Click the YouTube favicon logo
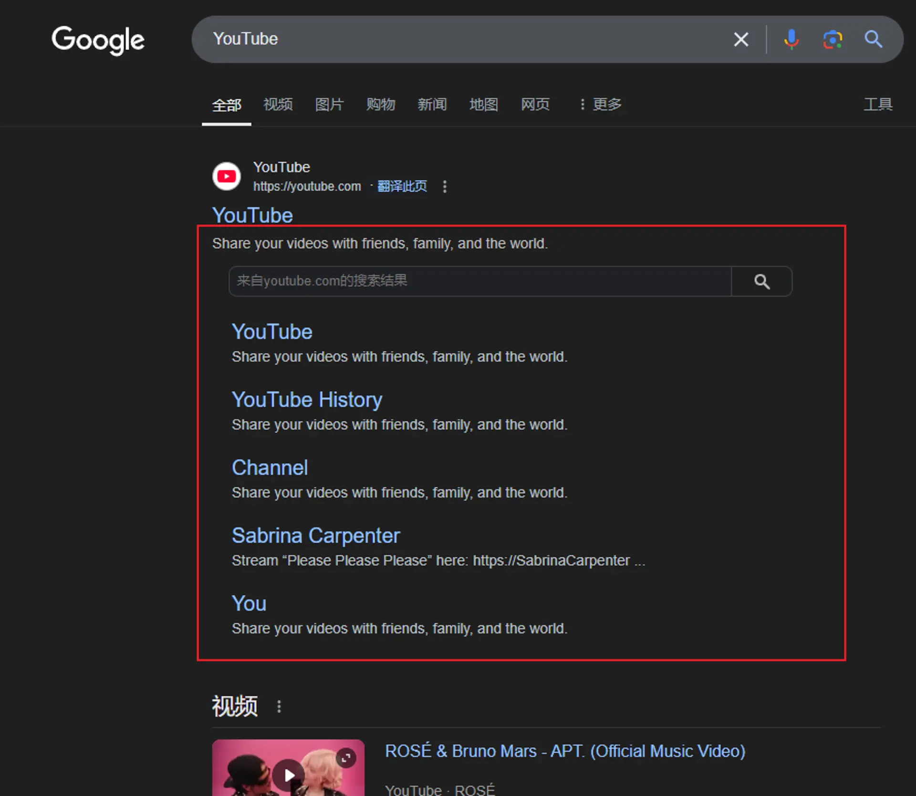The image size is (916, 796). tap(227, 177)
